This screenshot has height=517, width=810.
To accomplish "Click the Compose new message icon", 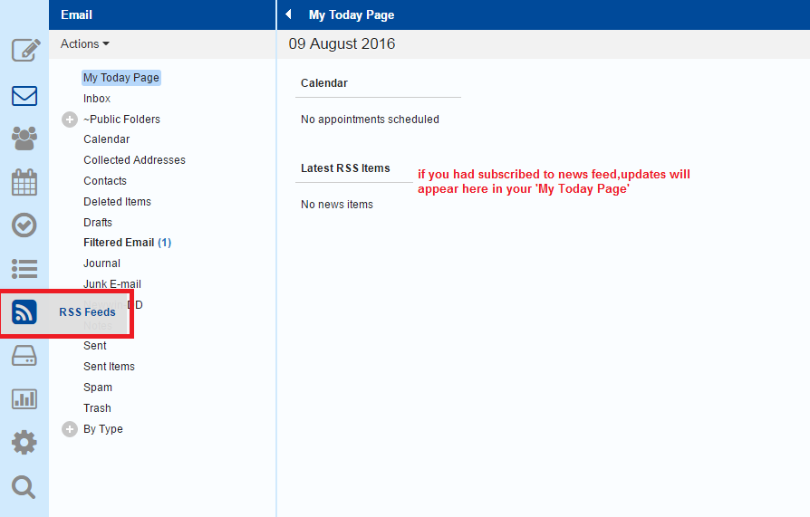I will pos(25,50).
